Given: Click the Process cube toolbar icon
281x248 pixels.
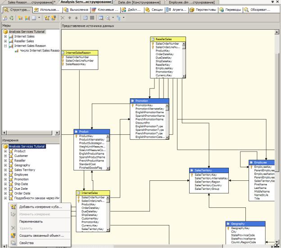Looking at the screenshot, I should [5, 18].
